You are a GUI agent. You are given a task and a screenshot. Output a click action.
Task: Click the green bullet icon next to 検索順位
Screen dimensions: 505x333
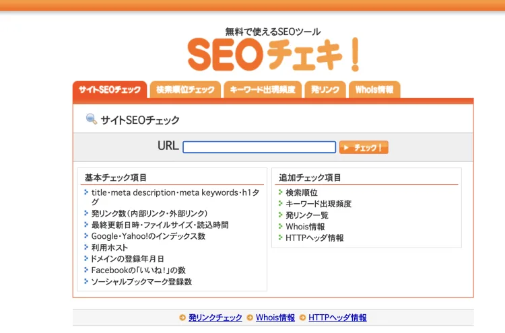coord(281,192)
